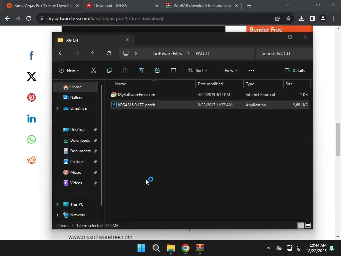Viewport: 341px width, 256px height.
Task: Open taskbar Search
Action: pos(156,248)
